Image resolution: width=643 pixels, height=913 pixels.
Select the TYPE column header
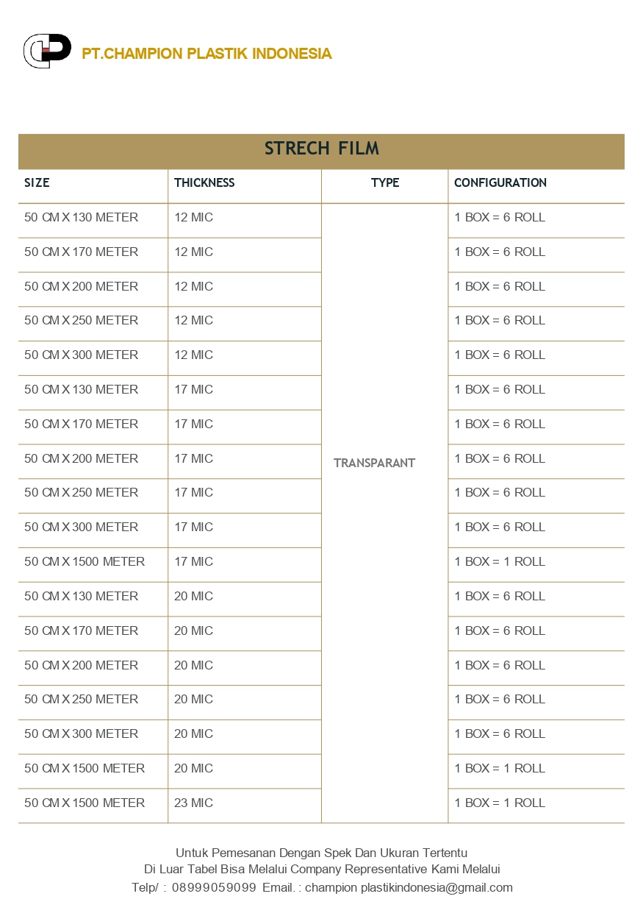385,183
